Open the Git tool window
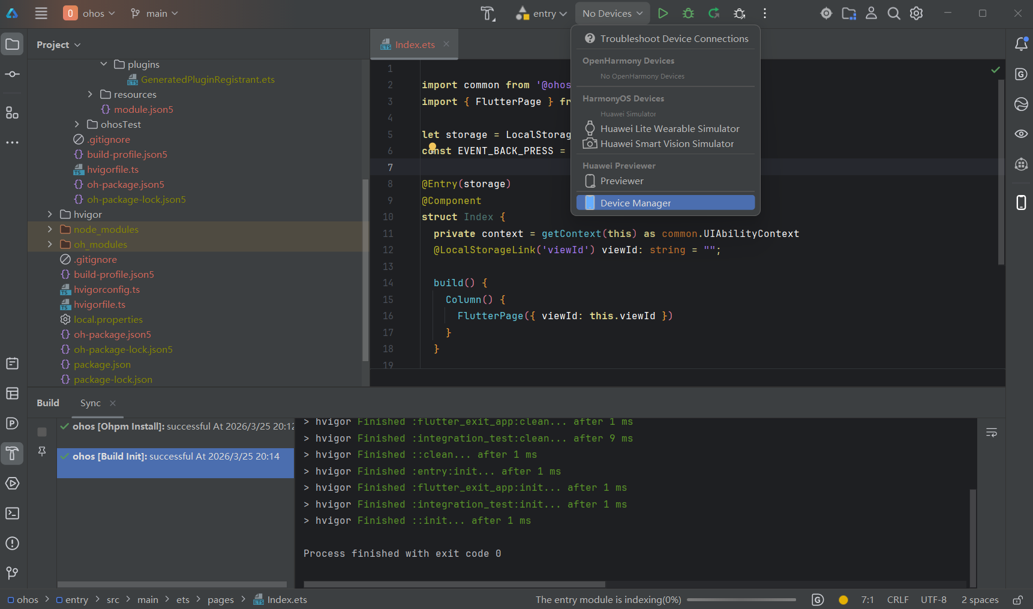This screenshot has width=1033, height=609. (x=12, y=574)
